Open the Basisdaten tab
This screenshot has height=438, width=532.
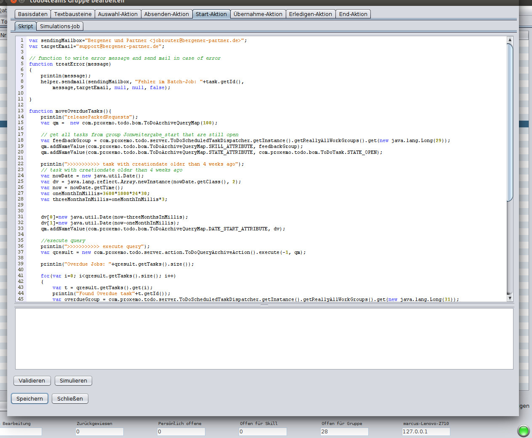click(32, 14)
